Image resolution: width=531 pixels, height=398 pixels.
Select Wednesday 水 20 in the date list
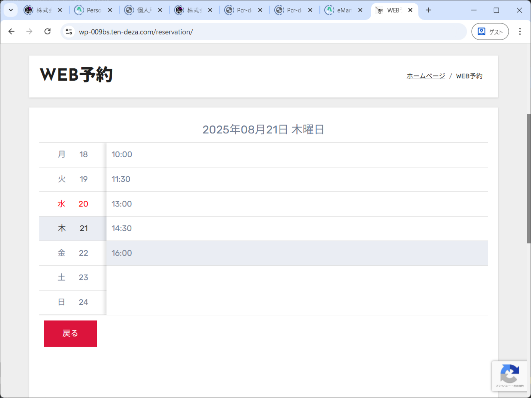(73, 204)
